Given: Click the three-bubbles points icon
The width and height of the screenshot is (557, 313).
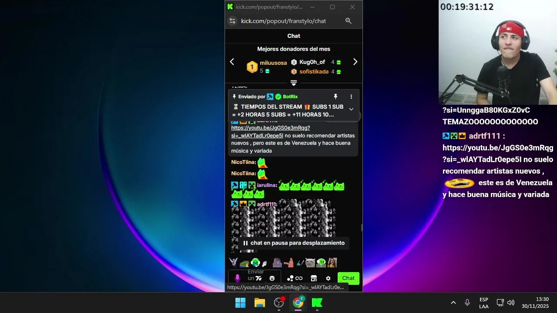Looking at the screenshot, I should click(290, 278).
